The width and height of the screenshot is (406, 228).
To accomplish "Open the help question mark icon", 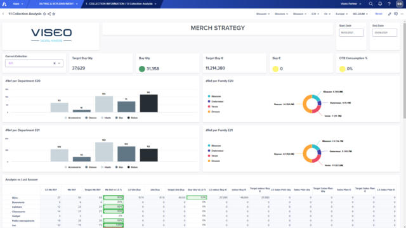I will (x=389, y=4).
